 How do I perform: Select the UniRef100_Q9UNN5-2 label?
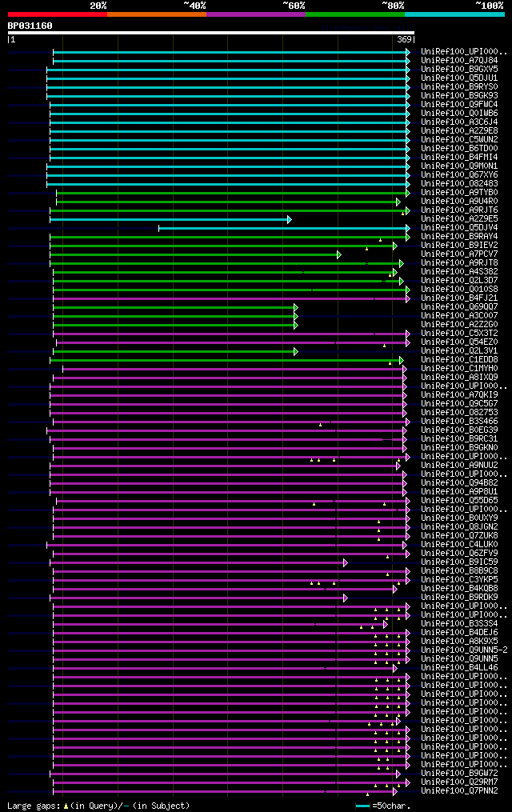coord(464,650)
